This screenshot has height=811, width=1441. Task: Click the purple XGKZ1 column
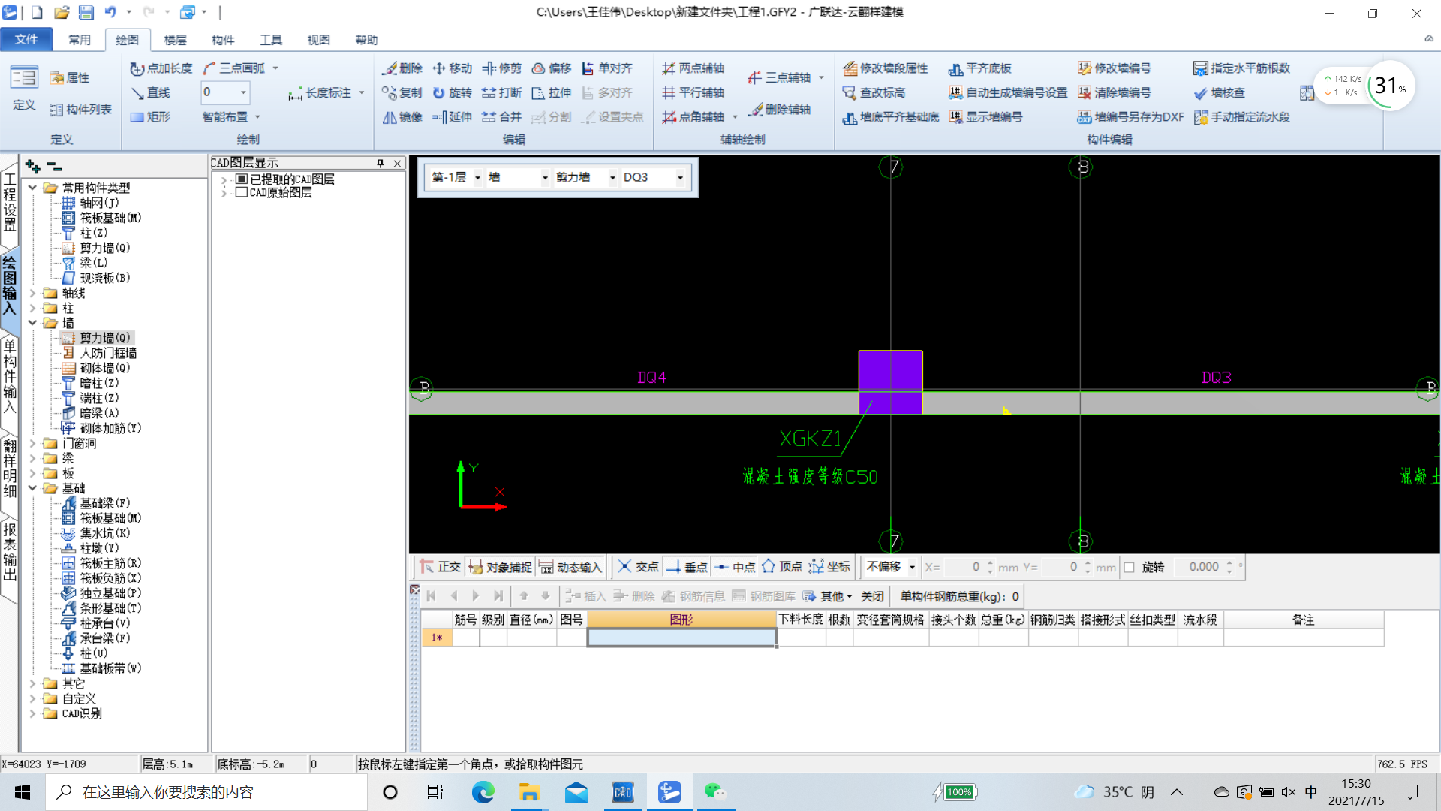[x=890, y=381]
